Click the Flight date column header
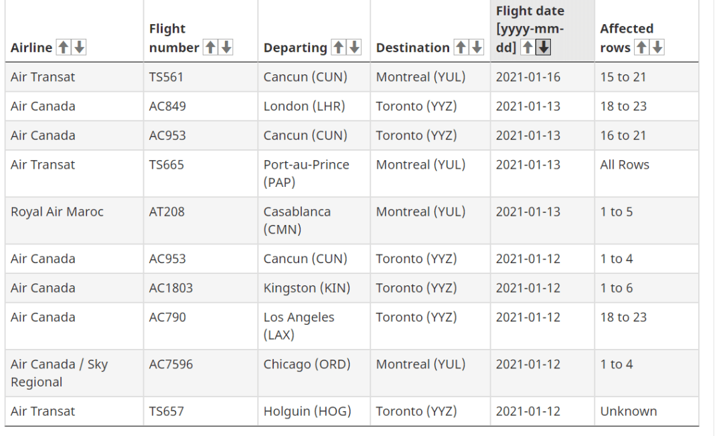 [542, 30]
